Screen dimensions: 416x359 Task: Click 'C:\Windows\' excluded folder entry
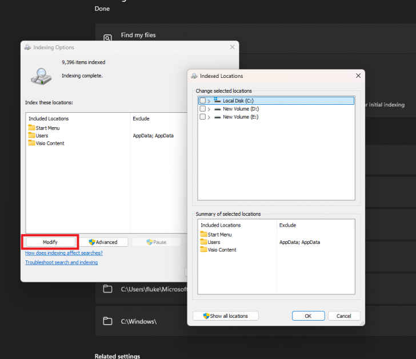[139, 321]
